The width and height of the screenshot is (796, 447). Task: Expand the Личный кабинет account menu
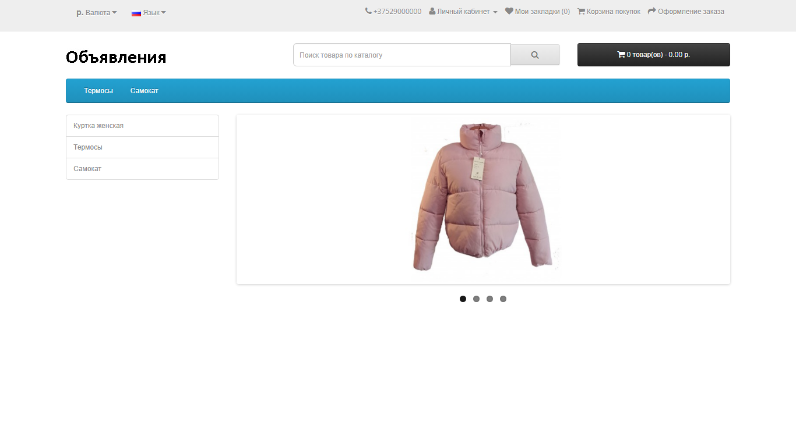[x=463, y=12]
